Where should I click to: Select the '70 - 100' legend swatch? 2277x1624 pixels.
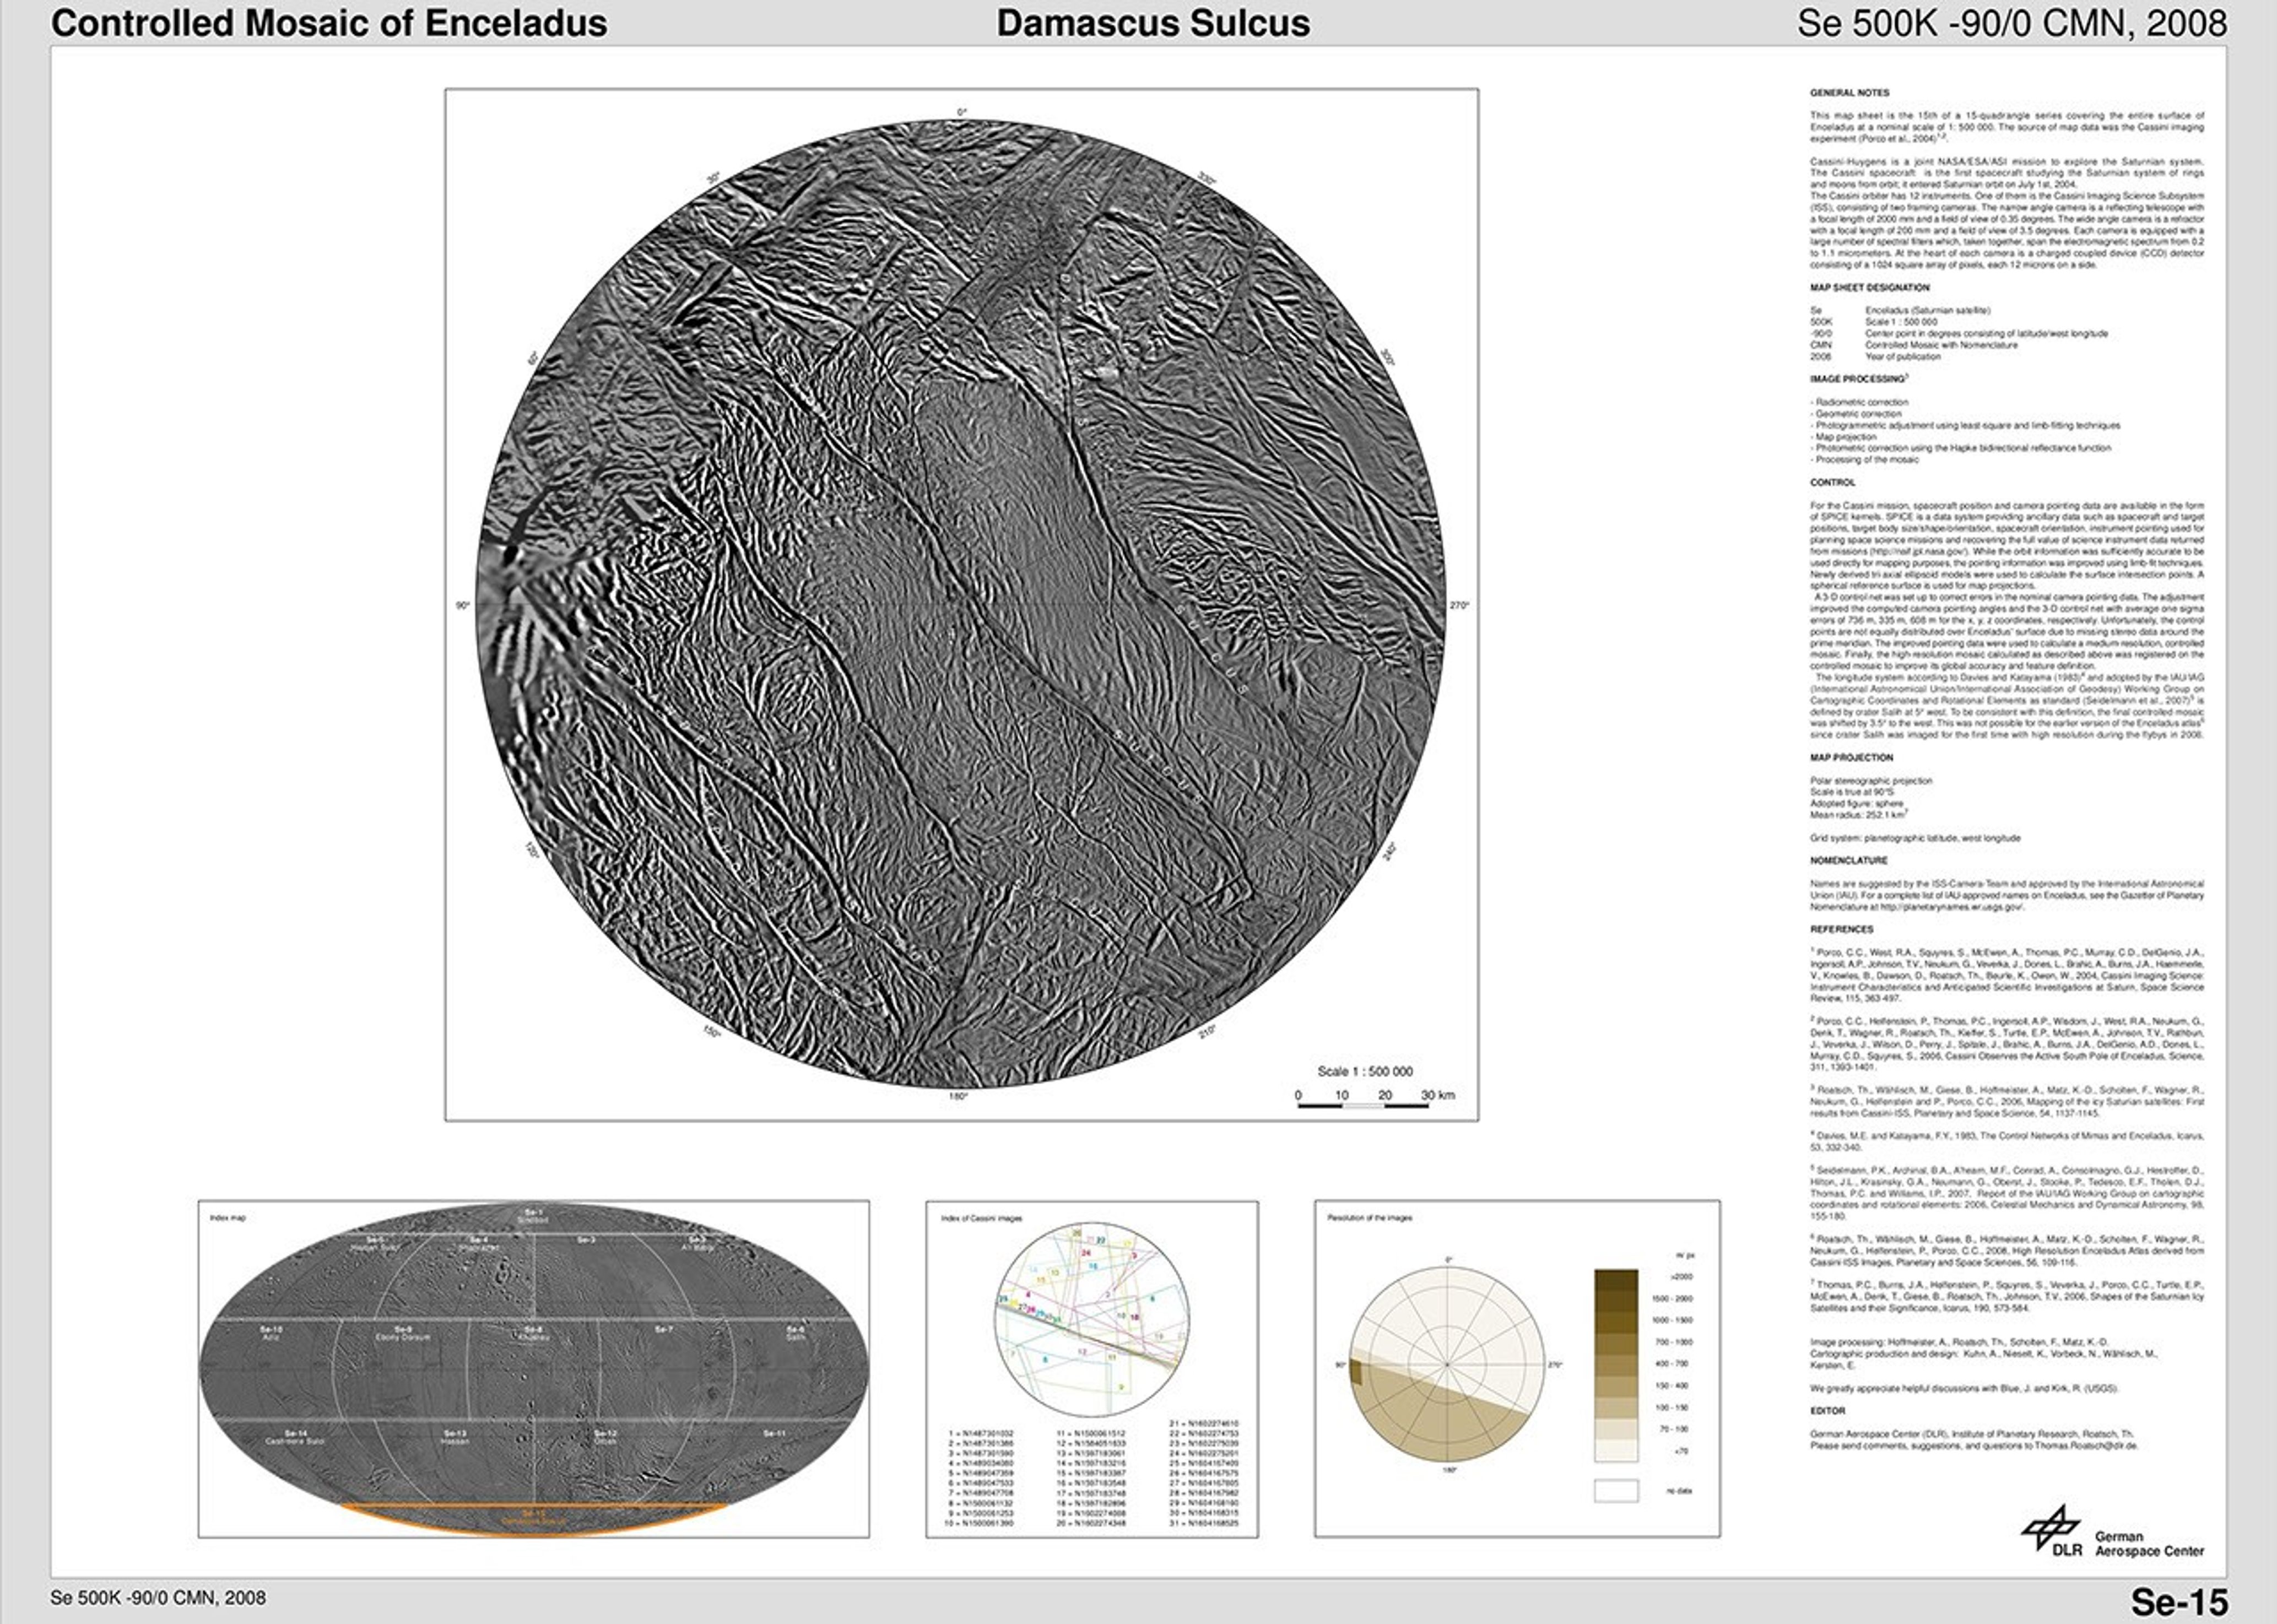click(x=1616, y=1430)
